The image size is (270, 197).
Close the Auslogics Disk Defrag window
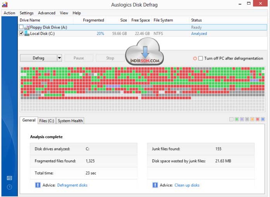(x=261, y=3)
